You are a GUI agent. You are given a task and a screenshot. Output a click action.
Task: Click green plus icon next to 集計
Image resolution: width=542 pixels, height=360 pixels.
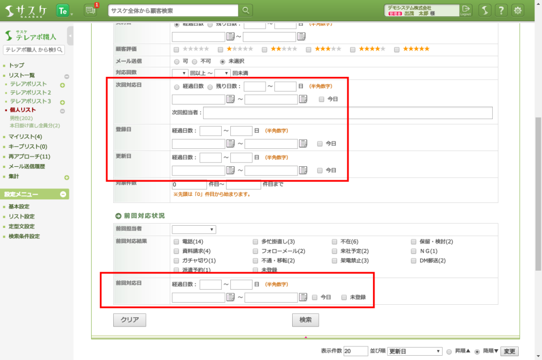67,178
